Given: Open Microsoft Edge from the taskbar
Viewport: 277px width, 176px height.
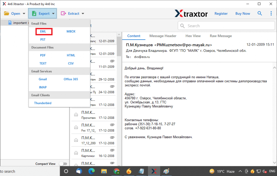Looking at the screenshot, I should tap(91, 171).
